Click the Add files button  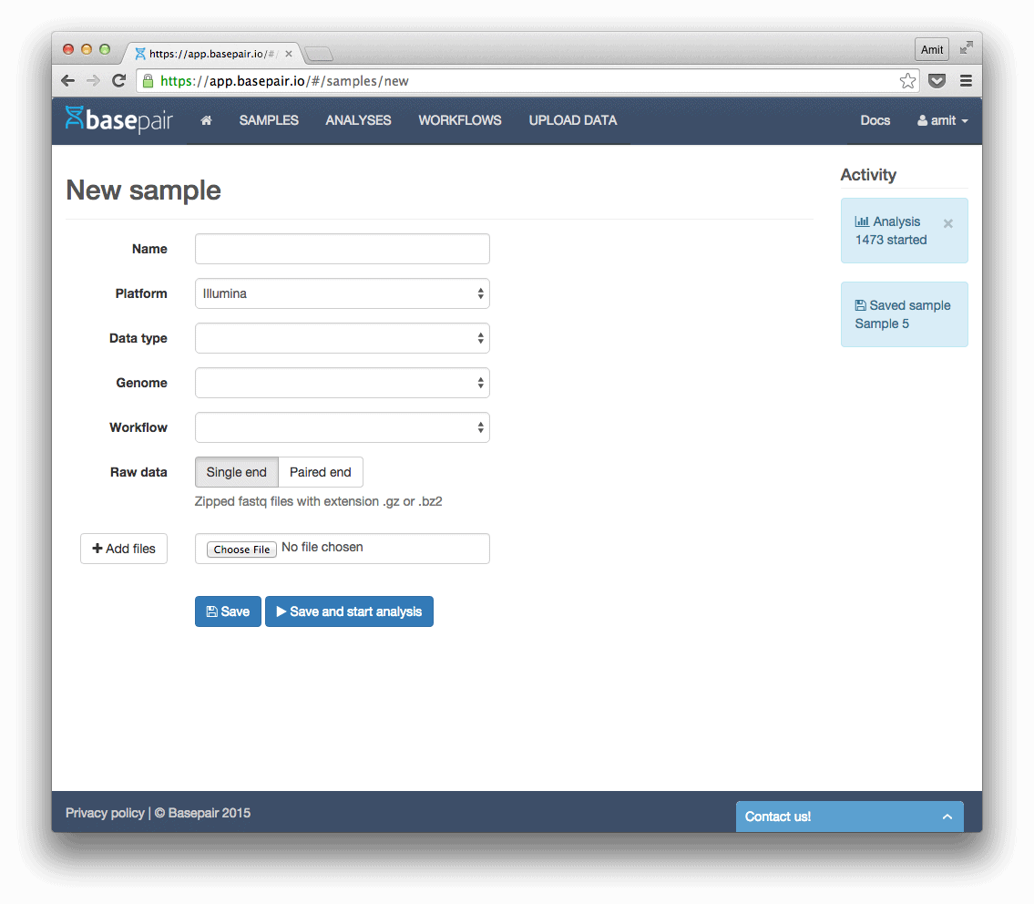click(x=123, y=548)
